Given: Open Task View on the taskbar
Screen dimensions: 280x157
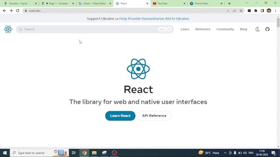Looking at the screenshot, I should pos(73,153).
